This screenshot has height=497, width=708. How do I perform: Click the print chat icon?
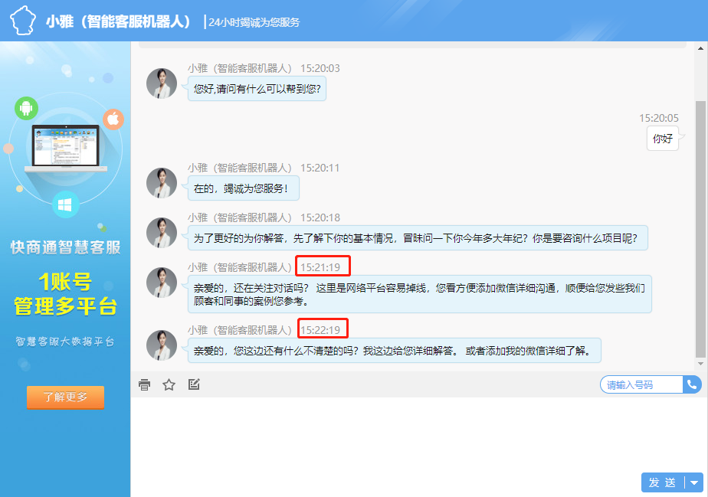click(144, 384)
